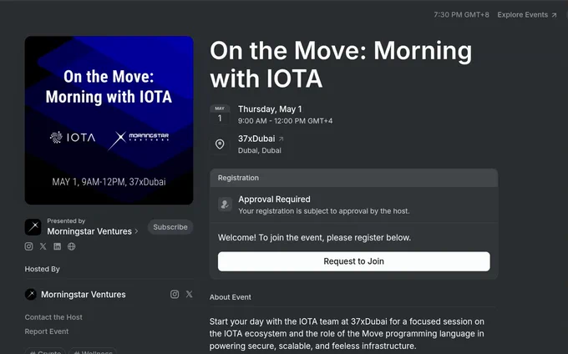This screenshot has width=568, height=354.
Task: Open Explore Events link
Action: [x=527, y=15]
